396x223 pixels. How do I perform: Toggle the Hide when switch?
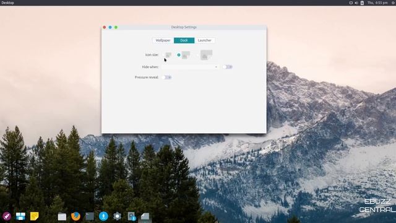click(227, 67)
